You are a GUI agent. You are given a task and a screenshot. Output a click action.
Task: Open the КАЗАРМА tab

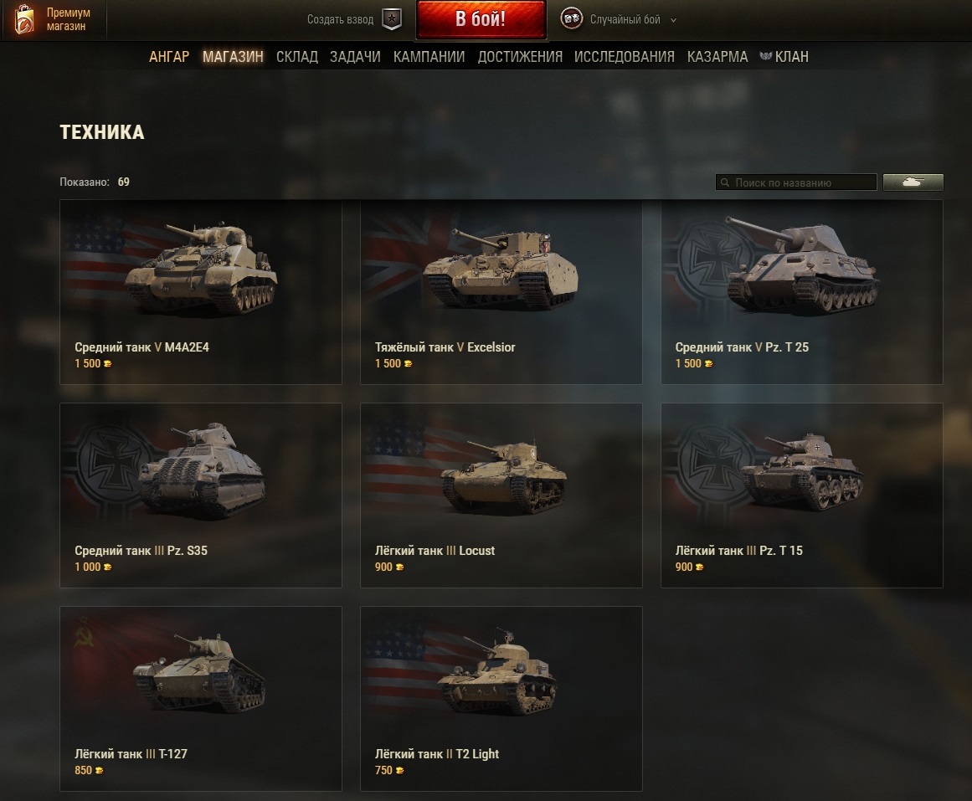[x=717, y=57]
